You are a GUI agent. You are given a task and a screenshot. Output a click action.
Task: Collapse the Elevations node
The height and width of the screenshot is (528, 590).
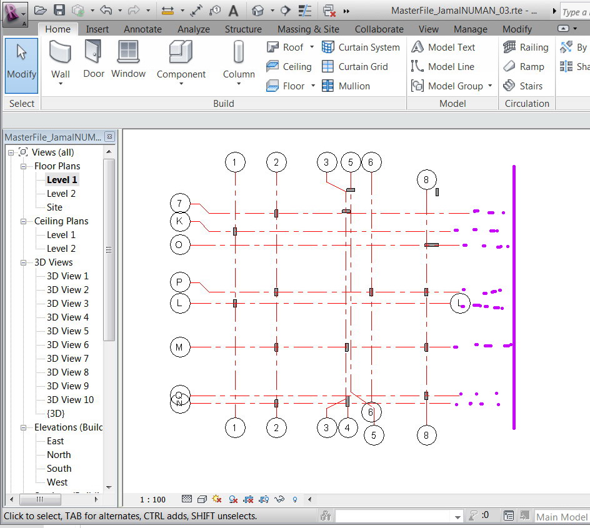coord(23,427)
